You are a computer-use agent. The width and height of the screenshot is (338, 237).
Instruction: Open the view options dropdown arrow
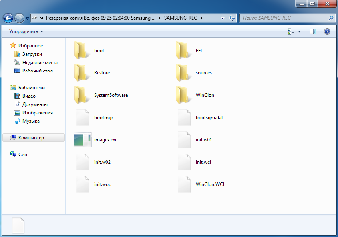pyautogui.click(x=299, y=31)
